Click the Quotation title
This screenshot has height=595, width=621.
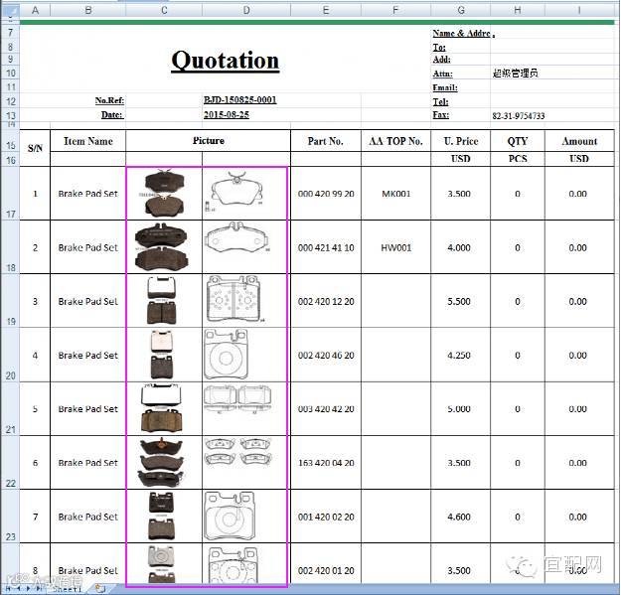coord(225,61)
